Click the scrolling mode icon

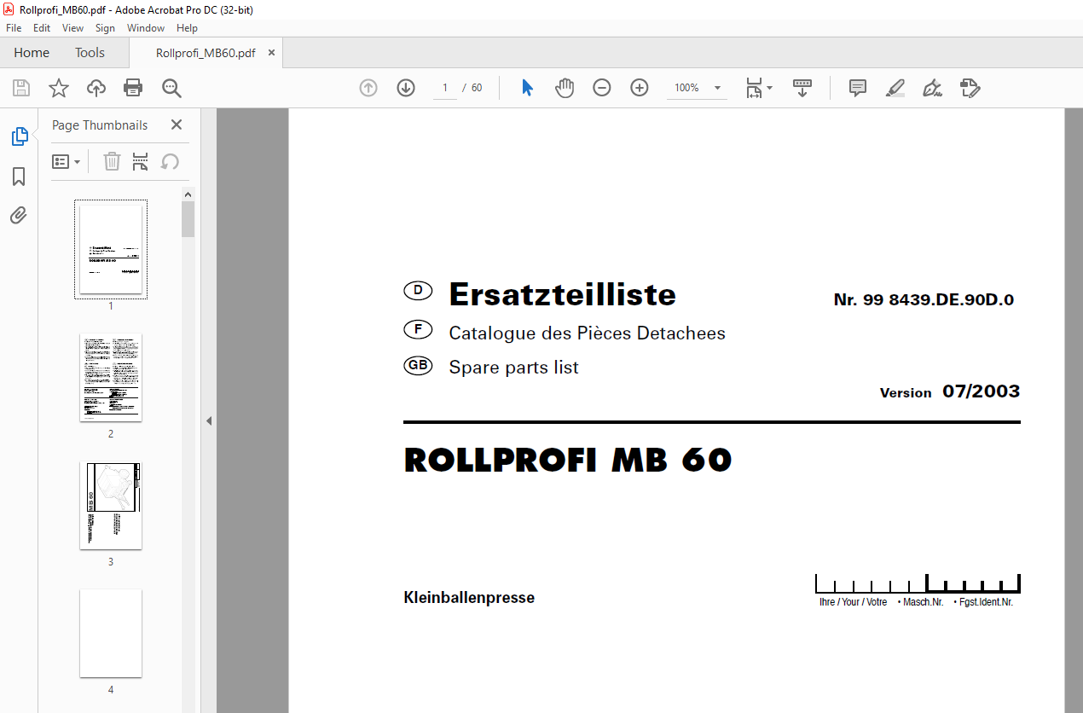coord(802,88)
